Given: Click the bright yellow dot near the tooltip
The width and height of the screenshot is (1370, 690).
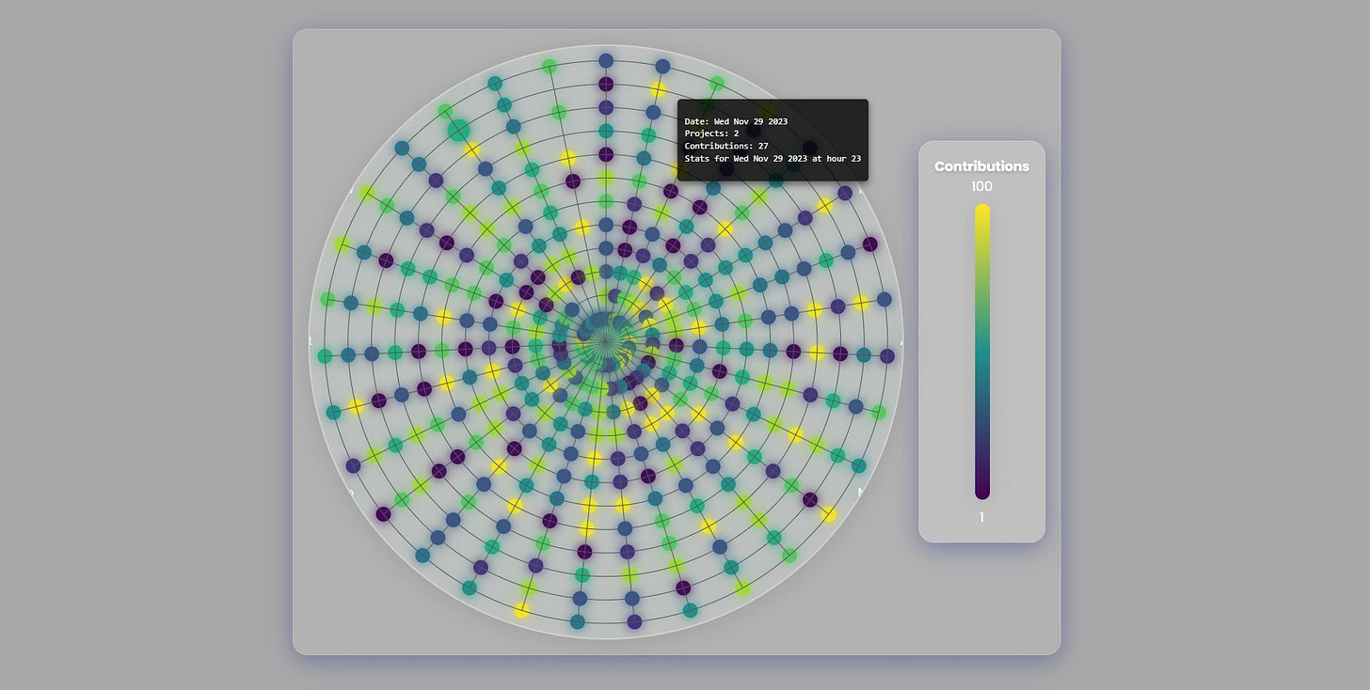Looking at the screenshot, I should (x=658, y=89).
